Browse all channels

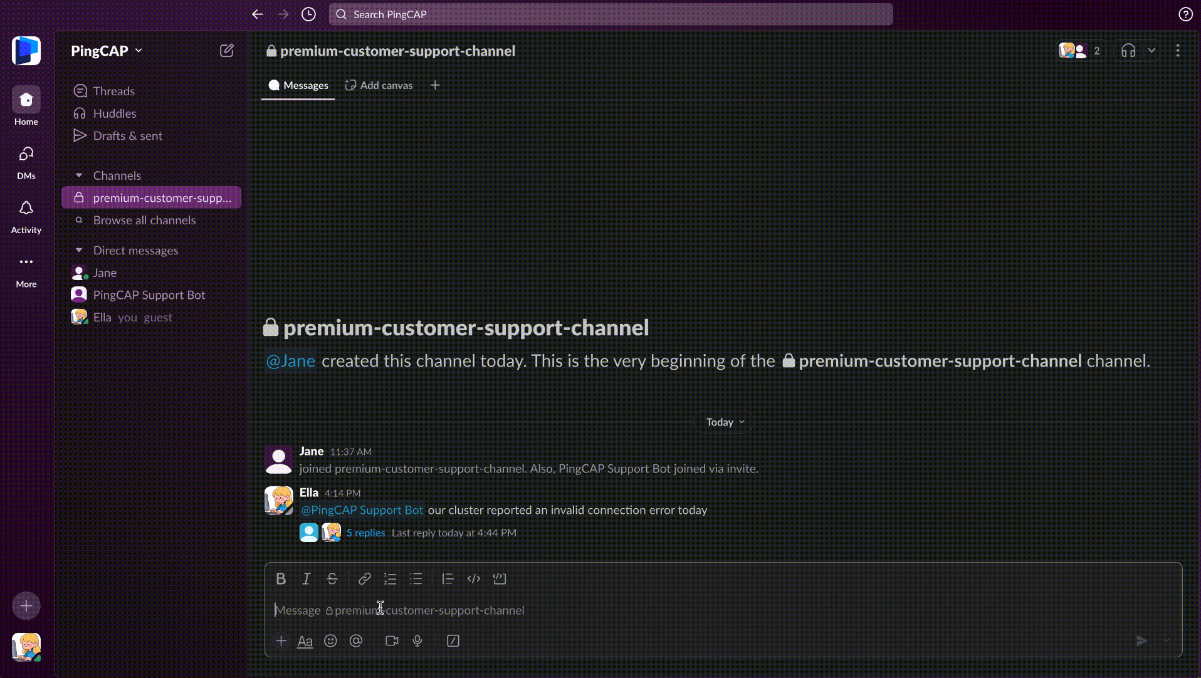click(151, 221)
